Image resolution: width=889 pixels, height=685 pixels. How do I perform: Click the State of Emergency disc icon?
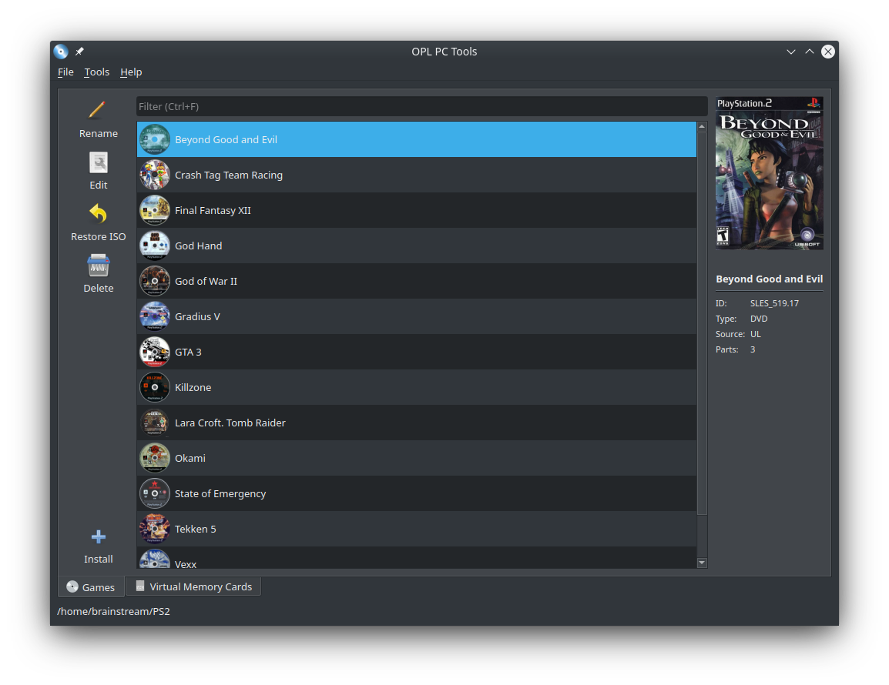pyautogui.click(x=155, y=493)
